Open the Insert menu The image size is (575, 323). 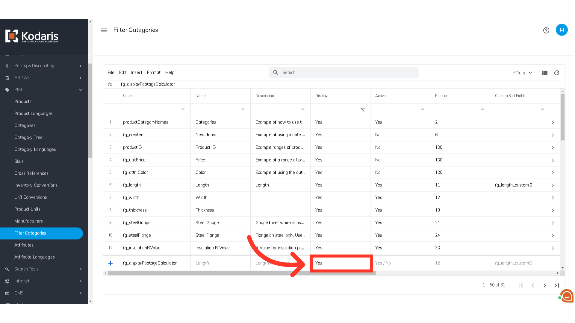(x=136, y=72)
